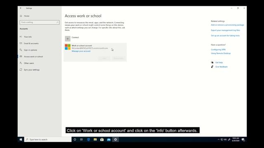This screenshot has width=264, height=148.
Task: Open the taskbar clock and date
Action: (236, 139)
